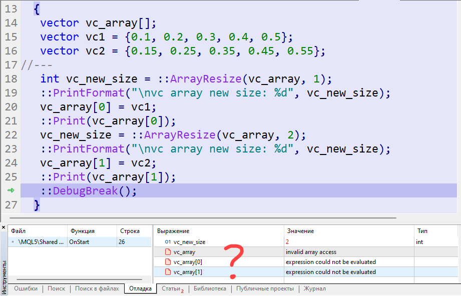The width and height of the screenshot is (461, 296).
Task: Click the red icon beside vc_array[0]
Action: tap(168, 262)
